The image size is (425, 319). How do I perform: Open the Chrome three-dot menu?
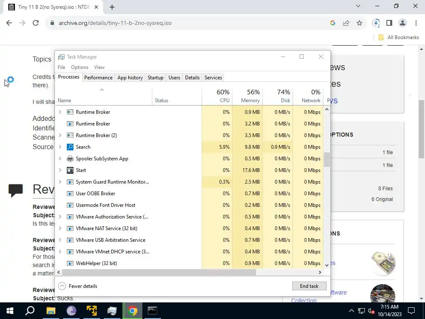(416, 23)
